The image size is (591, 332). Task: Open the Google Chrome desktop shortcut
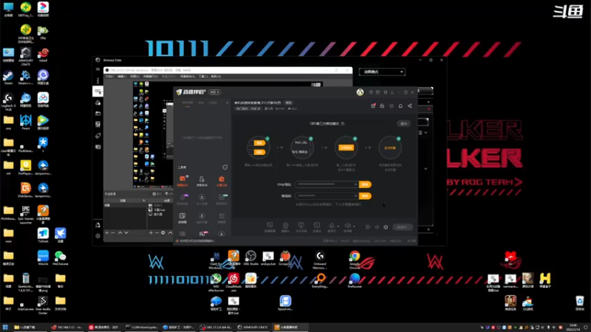[355, 259]
